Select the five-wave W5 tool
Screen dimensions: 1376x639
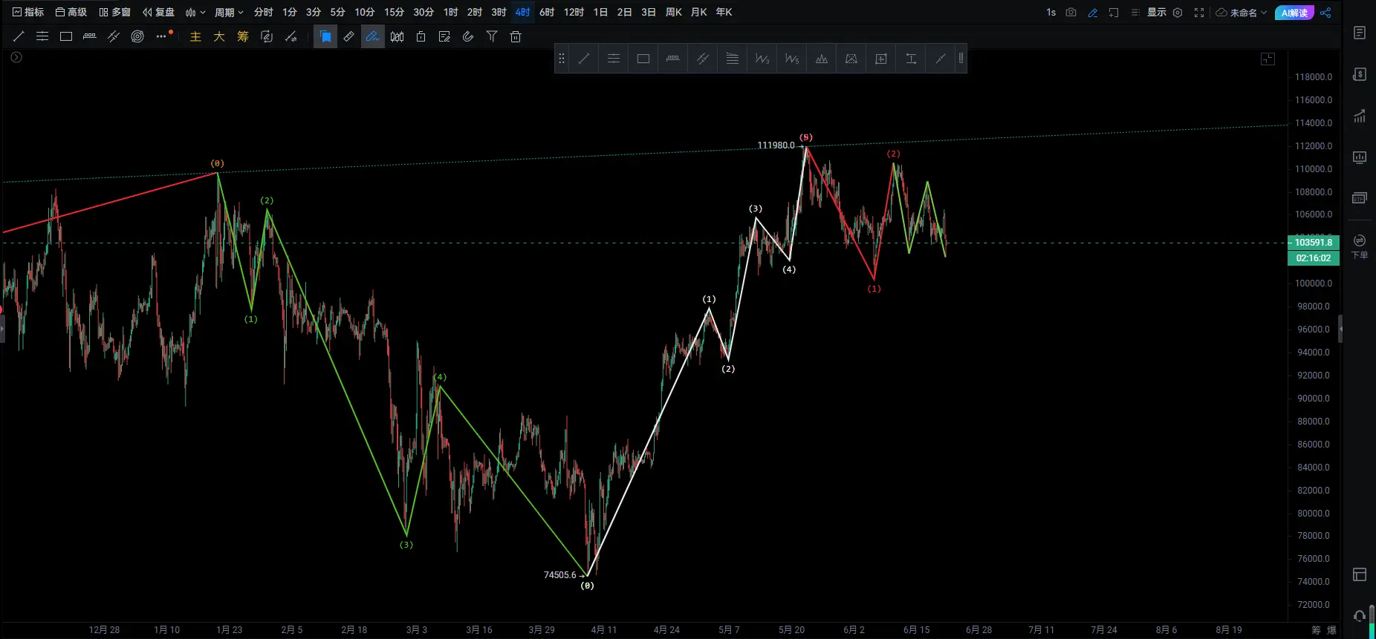pyautogui.click(x=792, y=59)
